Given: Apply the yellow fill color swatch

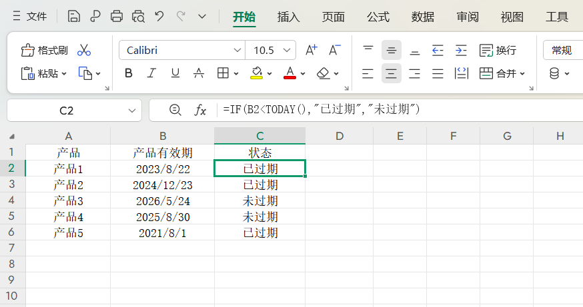Looking at the screenshot, I should [256, 73].
